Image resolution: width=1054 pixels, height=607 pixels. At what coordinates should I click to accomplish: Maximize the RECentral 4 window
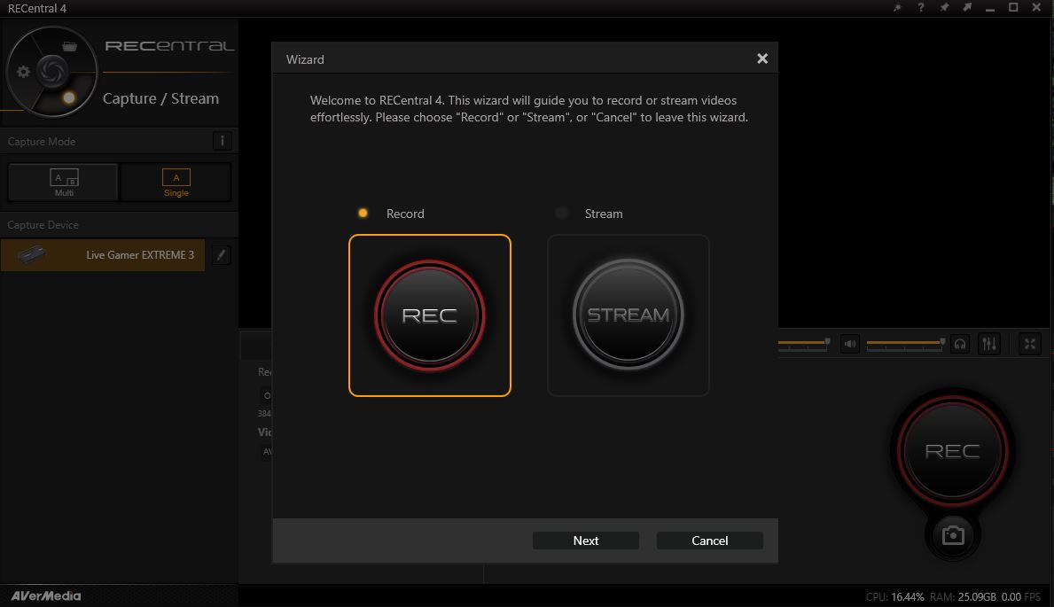(x=1013, y=7)
